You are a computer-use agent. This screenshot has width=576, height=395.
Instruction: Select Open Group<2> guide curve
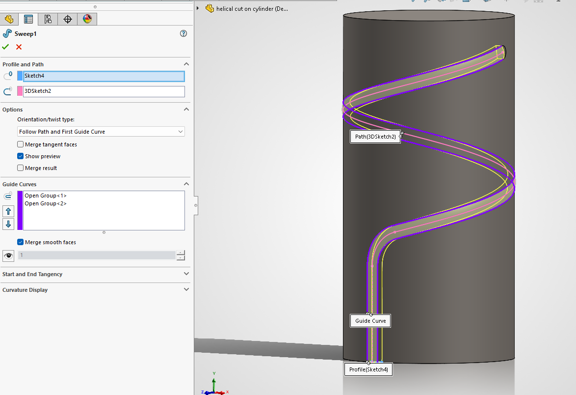pos(46,203)
